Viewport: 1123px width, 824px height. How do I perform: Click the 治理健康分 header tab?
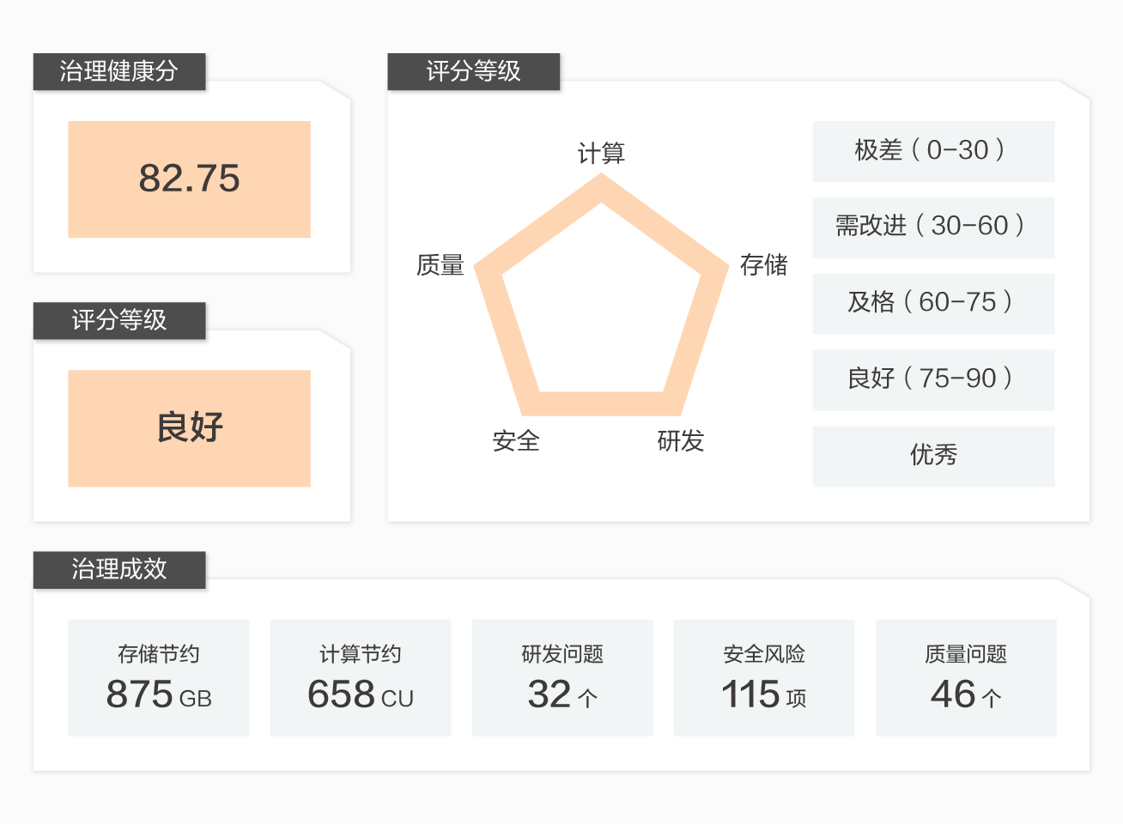[x=119, y=71]
